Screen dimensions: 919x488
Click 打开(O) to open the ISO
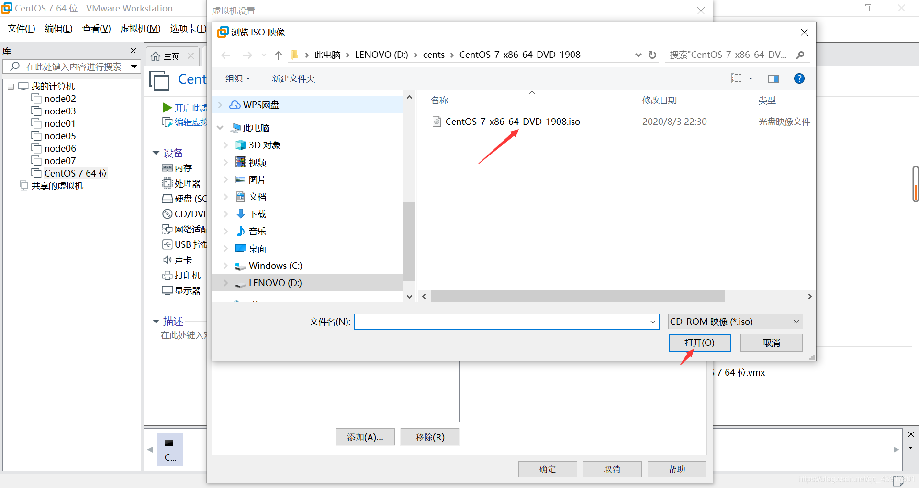click(699, 343)
